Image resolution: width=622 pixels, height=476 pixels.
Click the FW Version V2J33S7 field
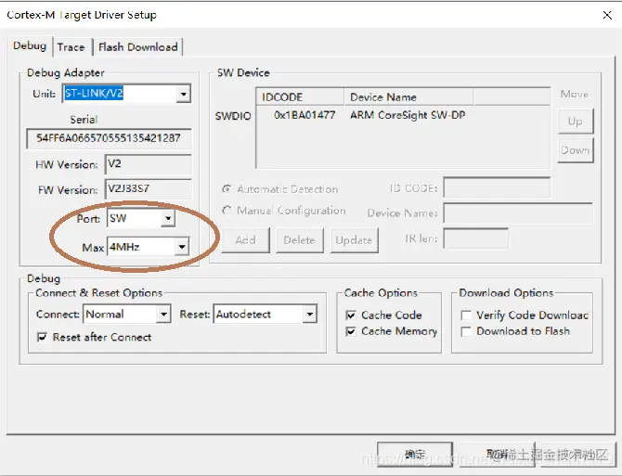tap(148, 188)
